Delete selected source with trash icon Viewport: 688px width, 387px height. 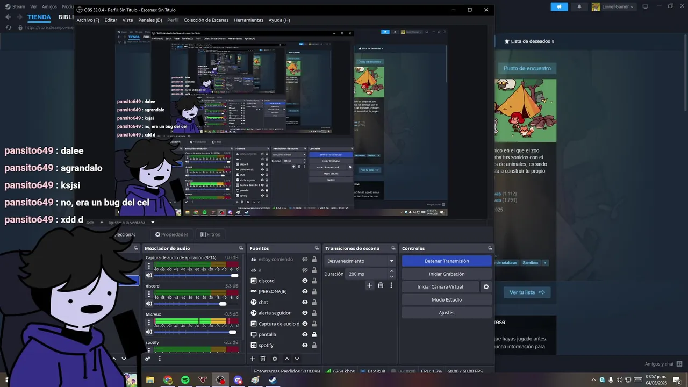(263, 359)
